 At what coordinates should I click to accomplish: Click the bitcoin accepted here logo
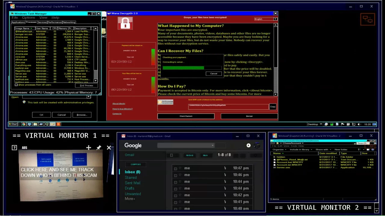[x=166, y=102]
